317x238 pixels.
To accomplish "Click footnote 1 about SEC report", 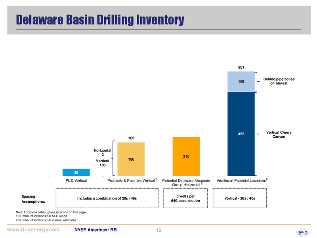I will pyautogui.click(x=42, y=216).
